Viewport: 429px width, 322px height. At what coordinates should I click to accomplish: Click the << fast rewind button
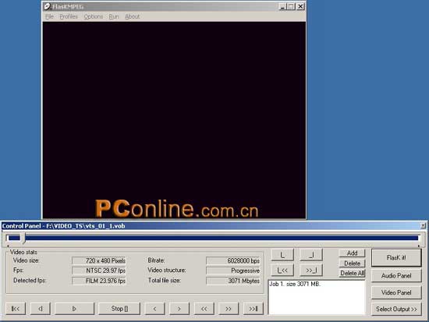coord(204,309)
